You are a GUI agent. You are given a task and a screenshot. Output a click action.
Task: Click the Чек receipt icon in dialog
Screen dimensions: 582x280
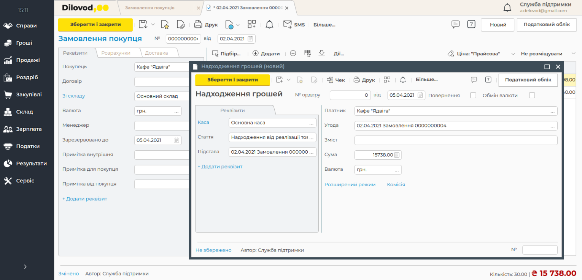coord(330,80)
